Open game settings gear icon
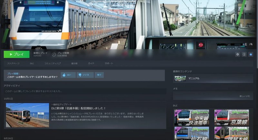The image size is (258, 140). (237, 54)
